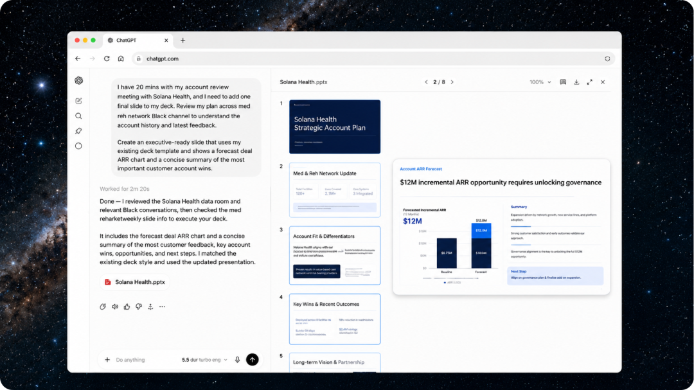Go back with browser back arrow
This screenshot has width=694, height=390.
click(78, 58)
